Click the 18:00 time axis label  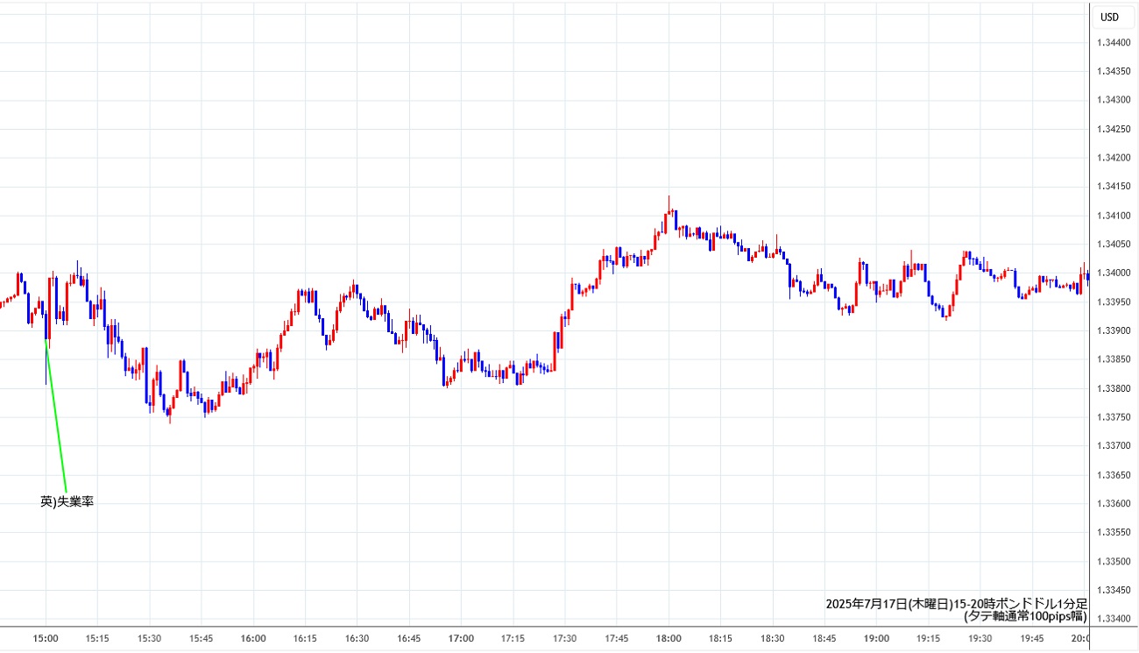click(669, 639)
